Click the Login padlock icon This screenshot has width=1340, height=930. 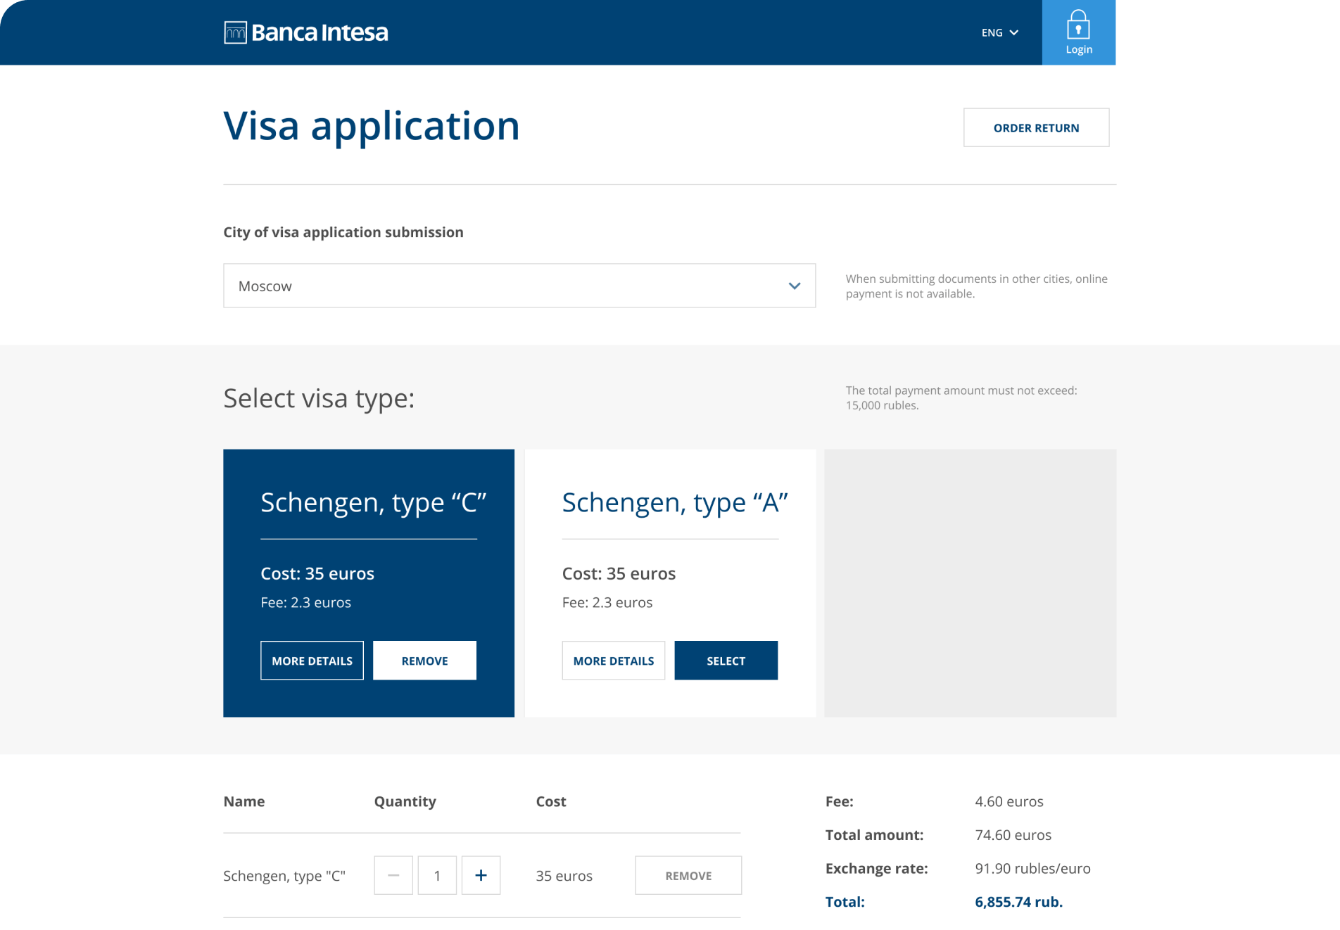coord(1078,26)
